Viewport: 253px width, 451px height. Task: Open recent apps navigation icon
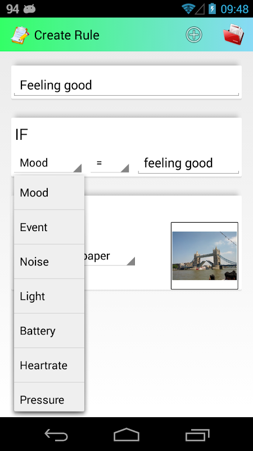tap(197, 435)
